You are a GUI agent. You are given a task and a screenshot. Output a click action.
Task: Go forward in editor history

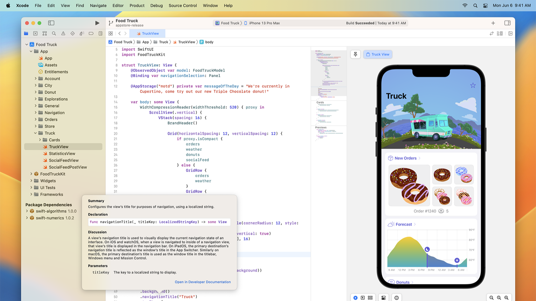tap(126, 34)
